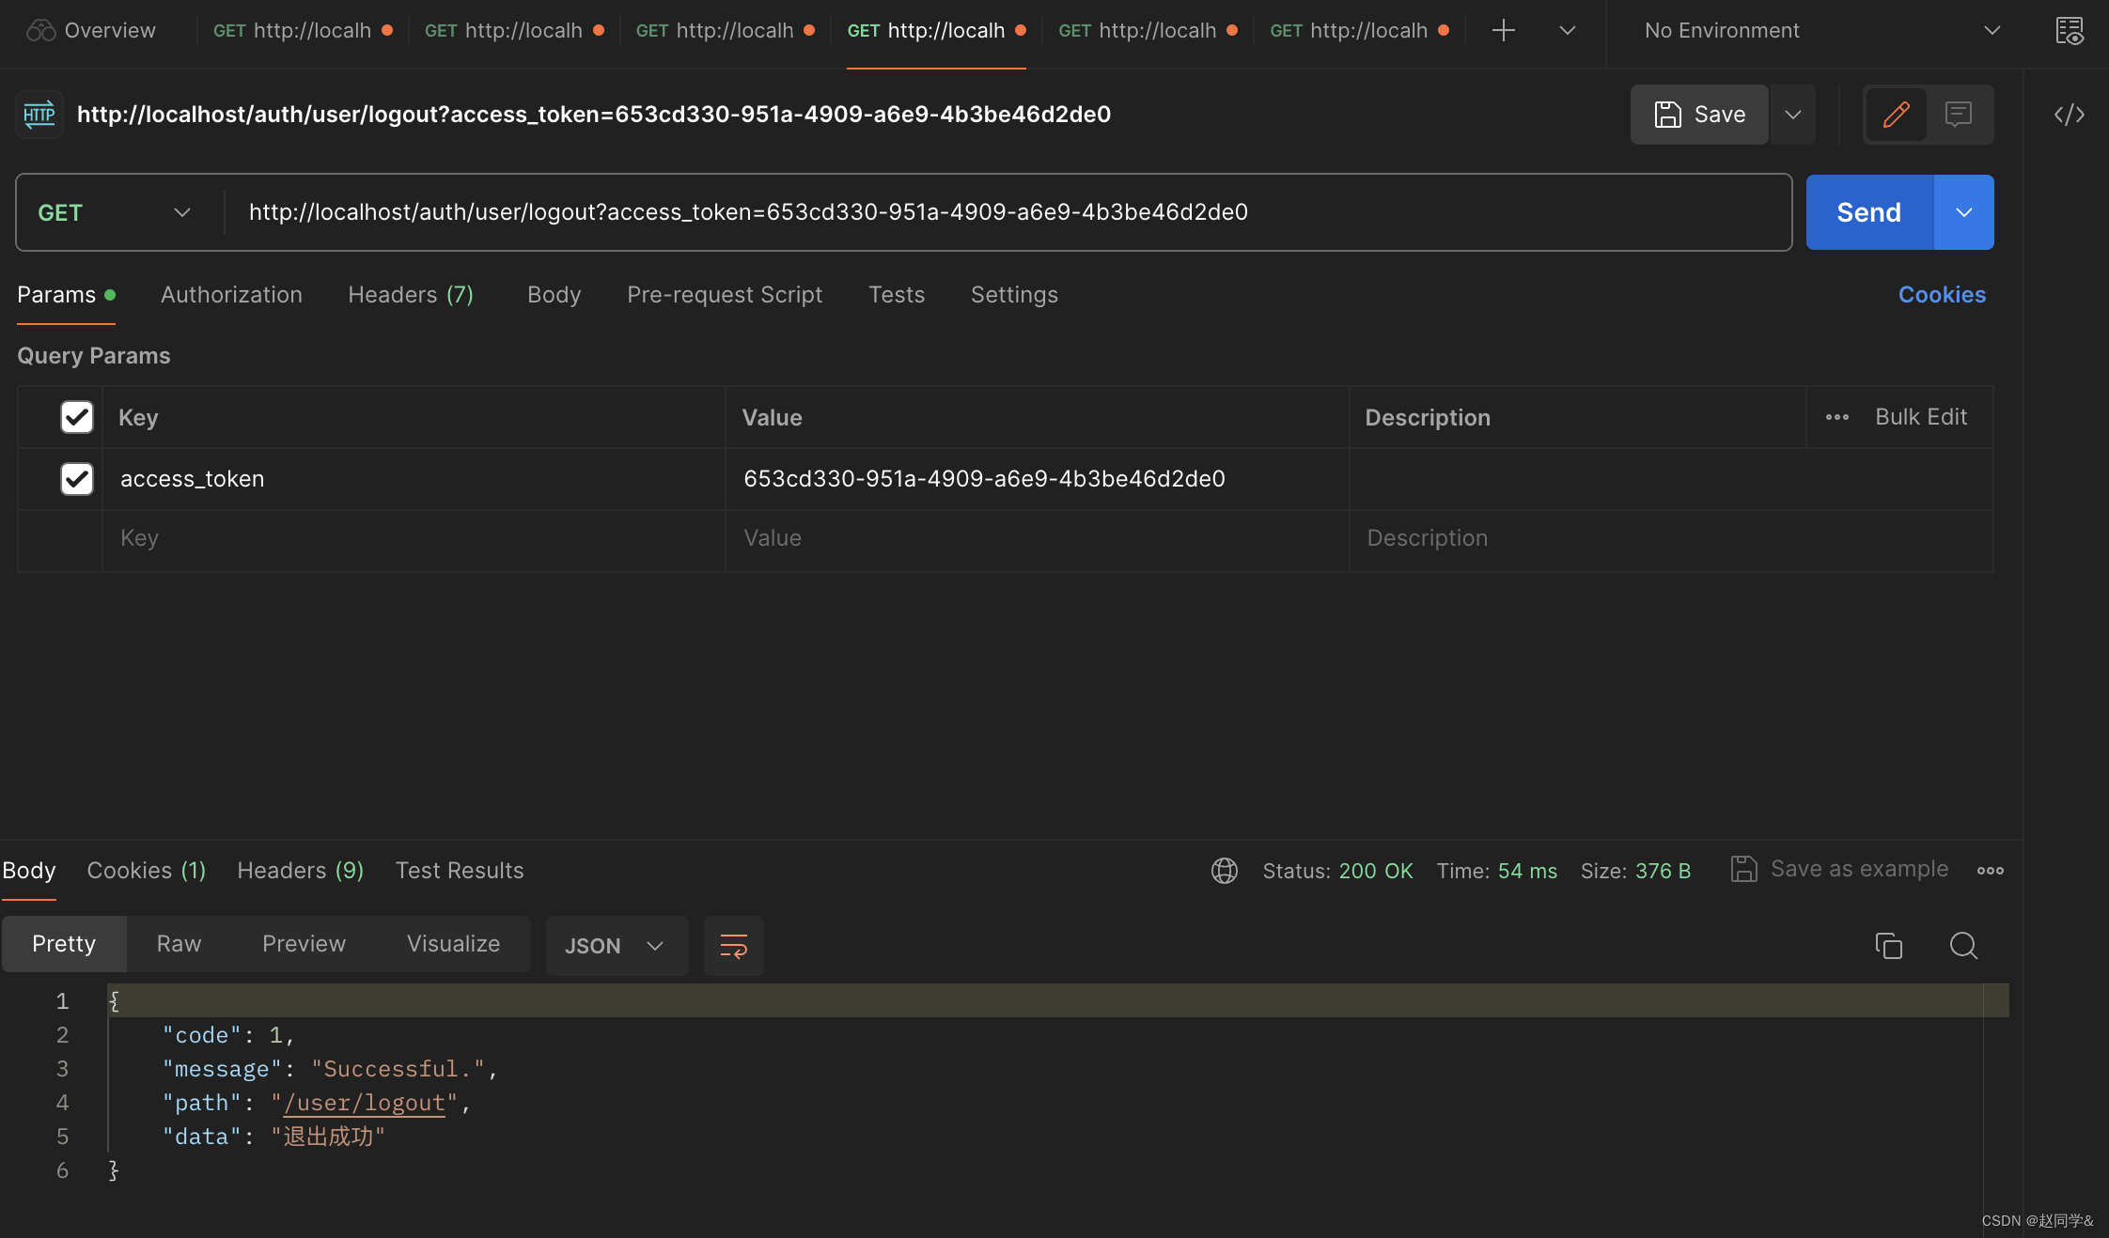This screenshot has width=2109, height=1238.
Task: Copy response body with copy icon
Action: [x=1888, y=945]
